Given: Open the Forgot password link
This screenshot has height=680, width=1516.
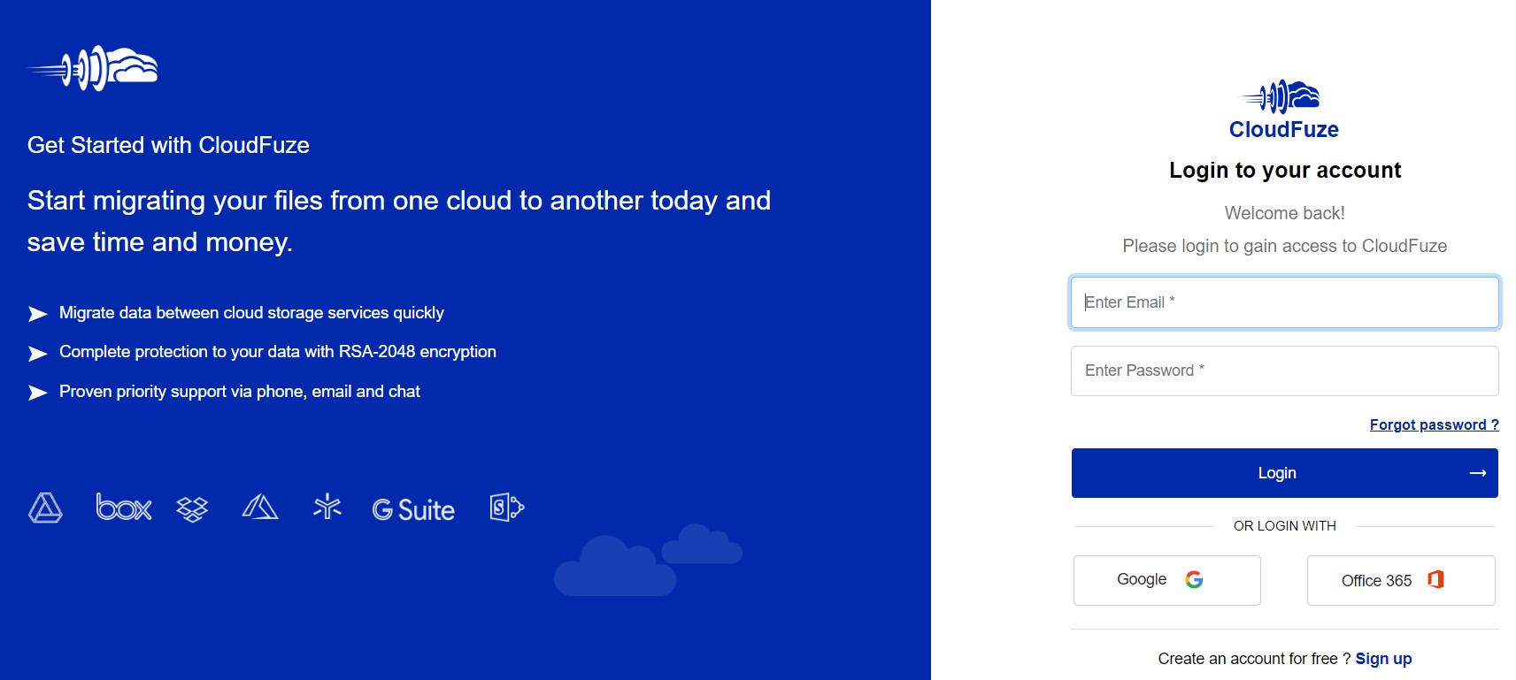Looking at the screenshot, I should click(1434, 424).
